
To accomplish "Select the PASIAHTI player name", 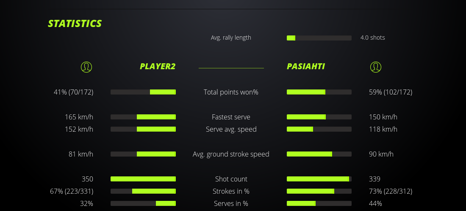I will [306, 66].
